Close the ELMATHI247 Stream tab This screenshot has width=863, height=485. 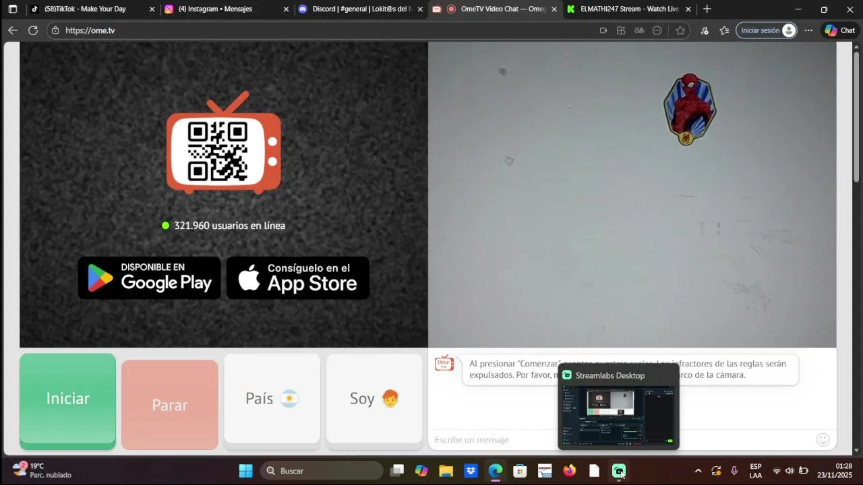tap(688, 9)
